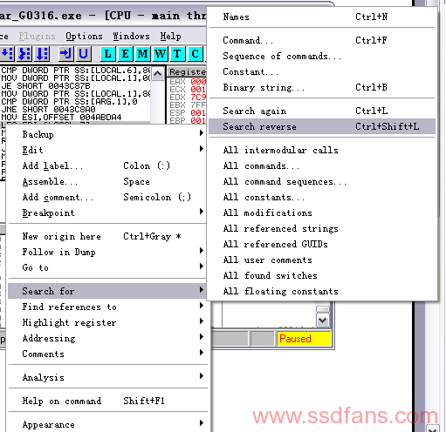This screenshot has width=446, height=432.
Task: Select All intermodular calls
Action: (322, 150)
